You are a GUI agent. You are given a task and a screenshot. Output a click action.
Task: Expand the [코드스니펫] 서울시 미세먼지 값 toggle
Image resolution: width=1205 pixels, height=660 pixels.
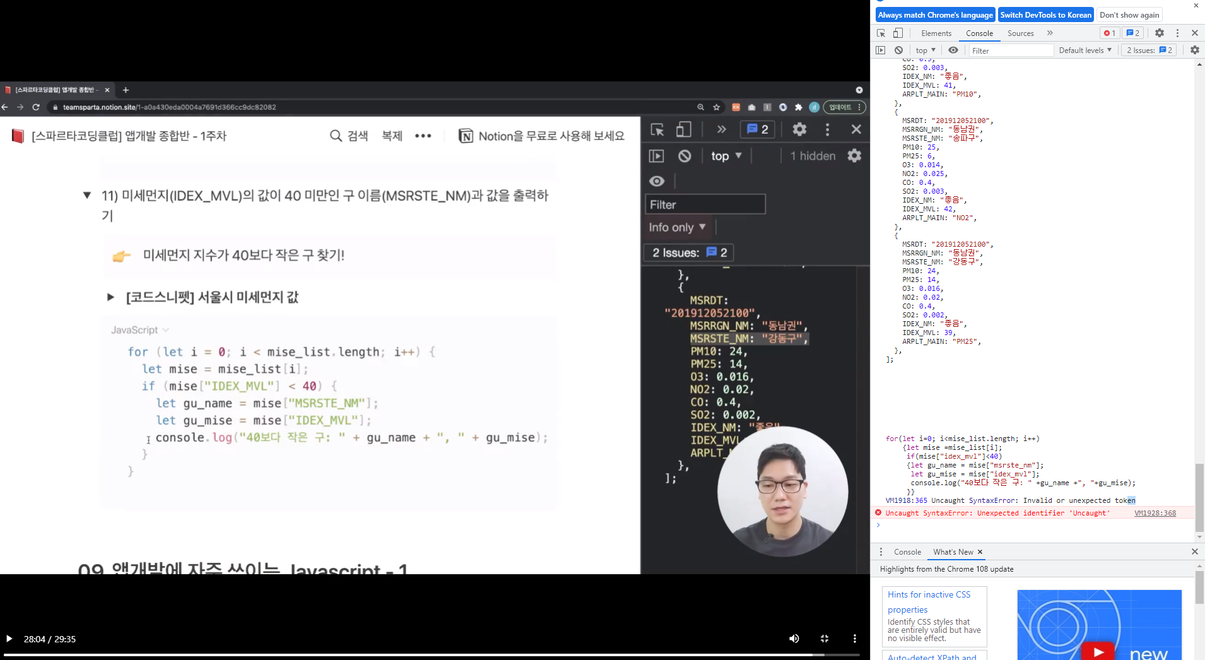pyautogui.click(x=110, y=297)
